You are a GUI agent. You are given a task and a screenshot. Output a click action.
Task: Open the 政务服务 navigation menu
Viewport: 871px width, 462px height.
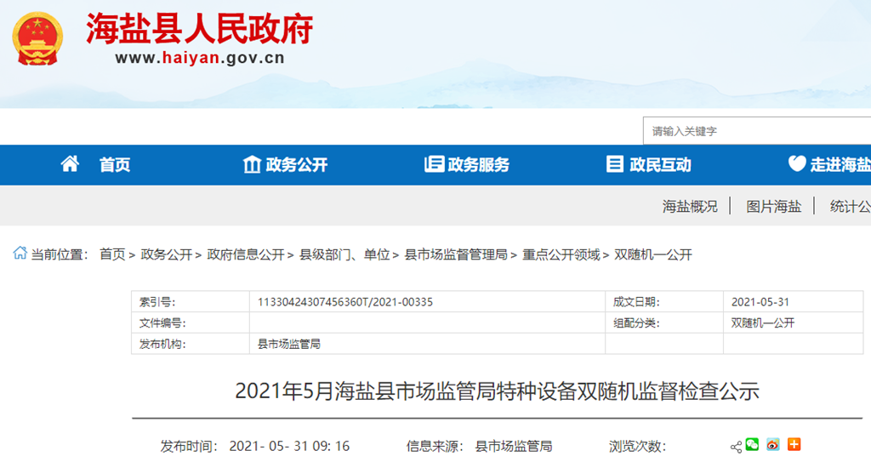pyautogui.click(x=478, y=164)
